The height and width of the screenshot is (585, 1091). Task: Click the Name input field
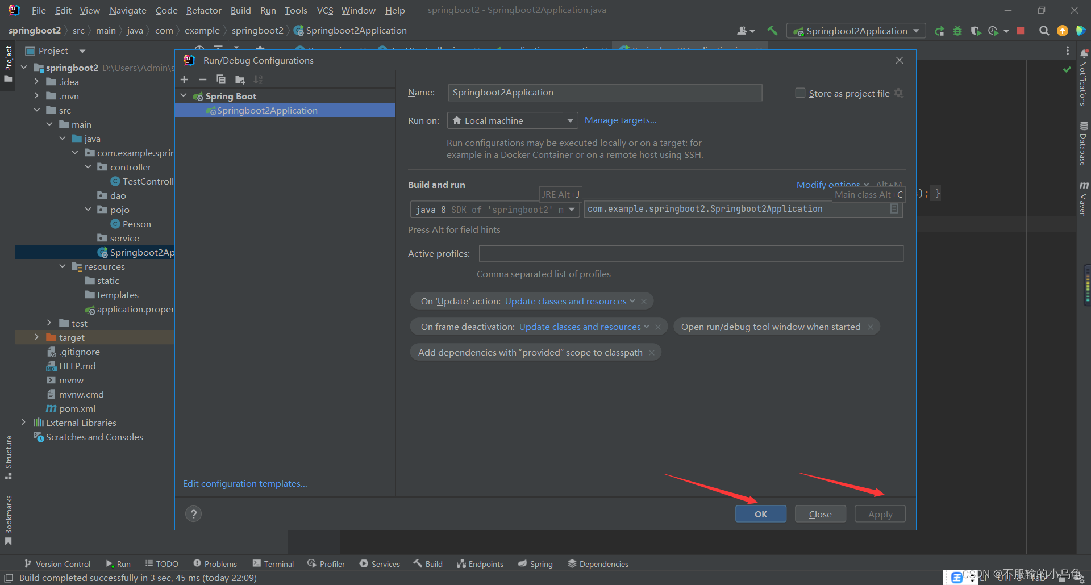pyautogui.click(x=605, y=93)
